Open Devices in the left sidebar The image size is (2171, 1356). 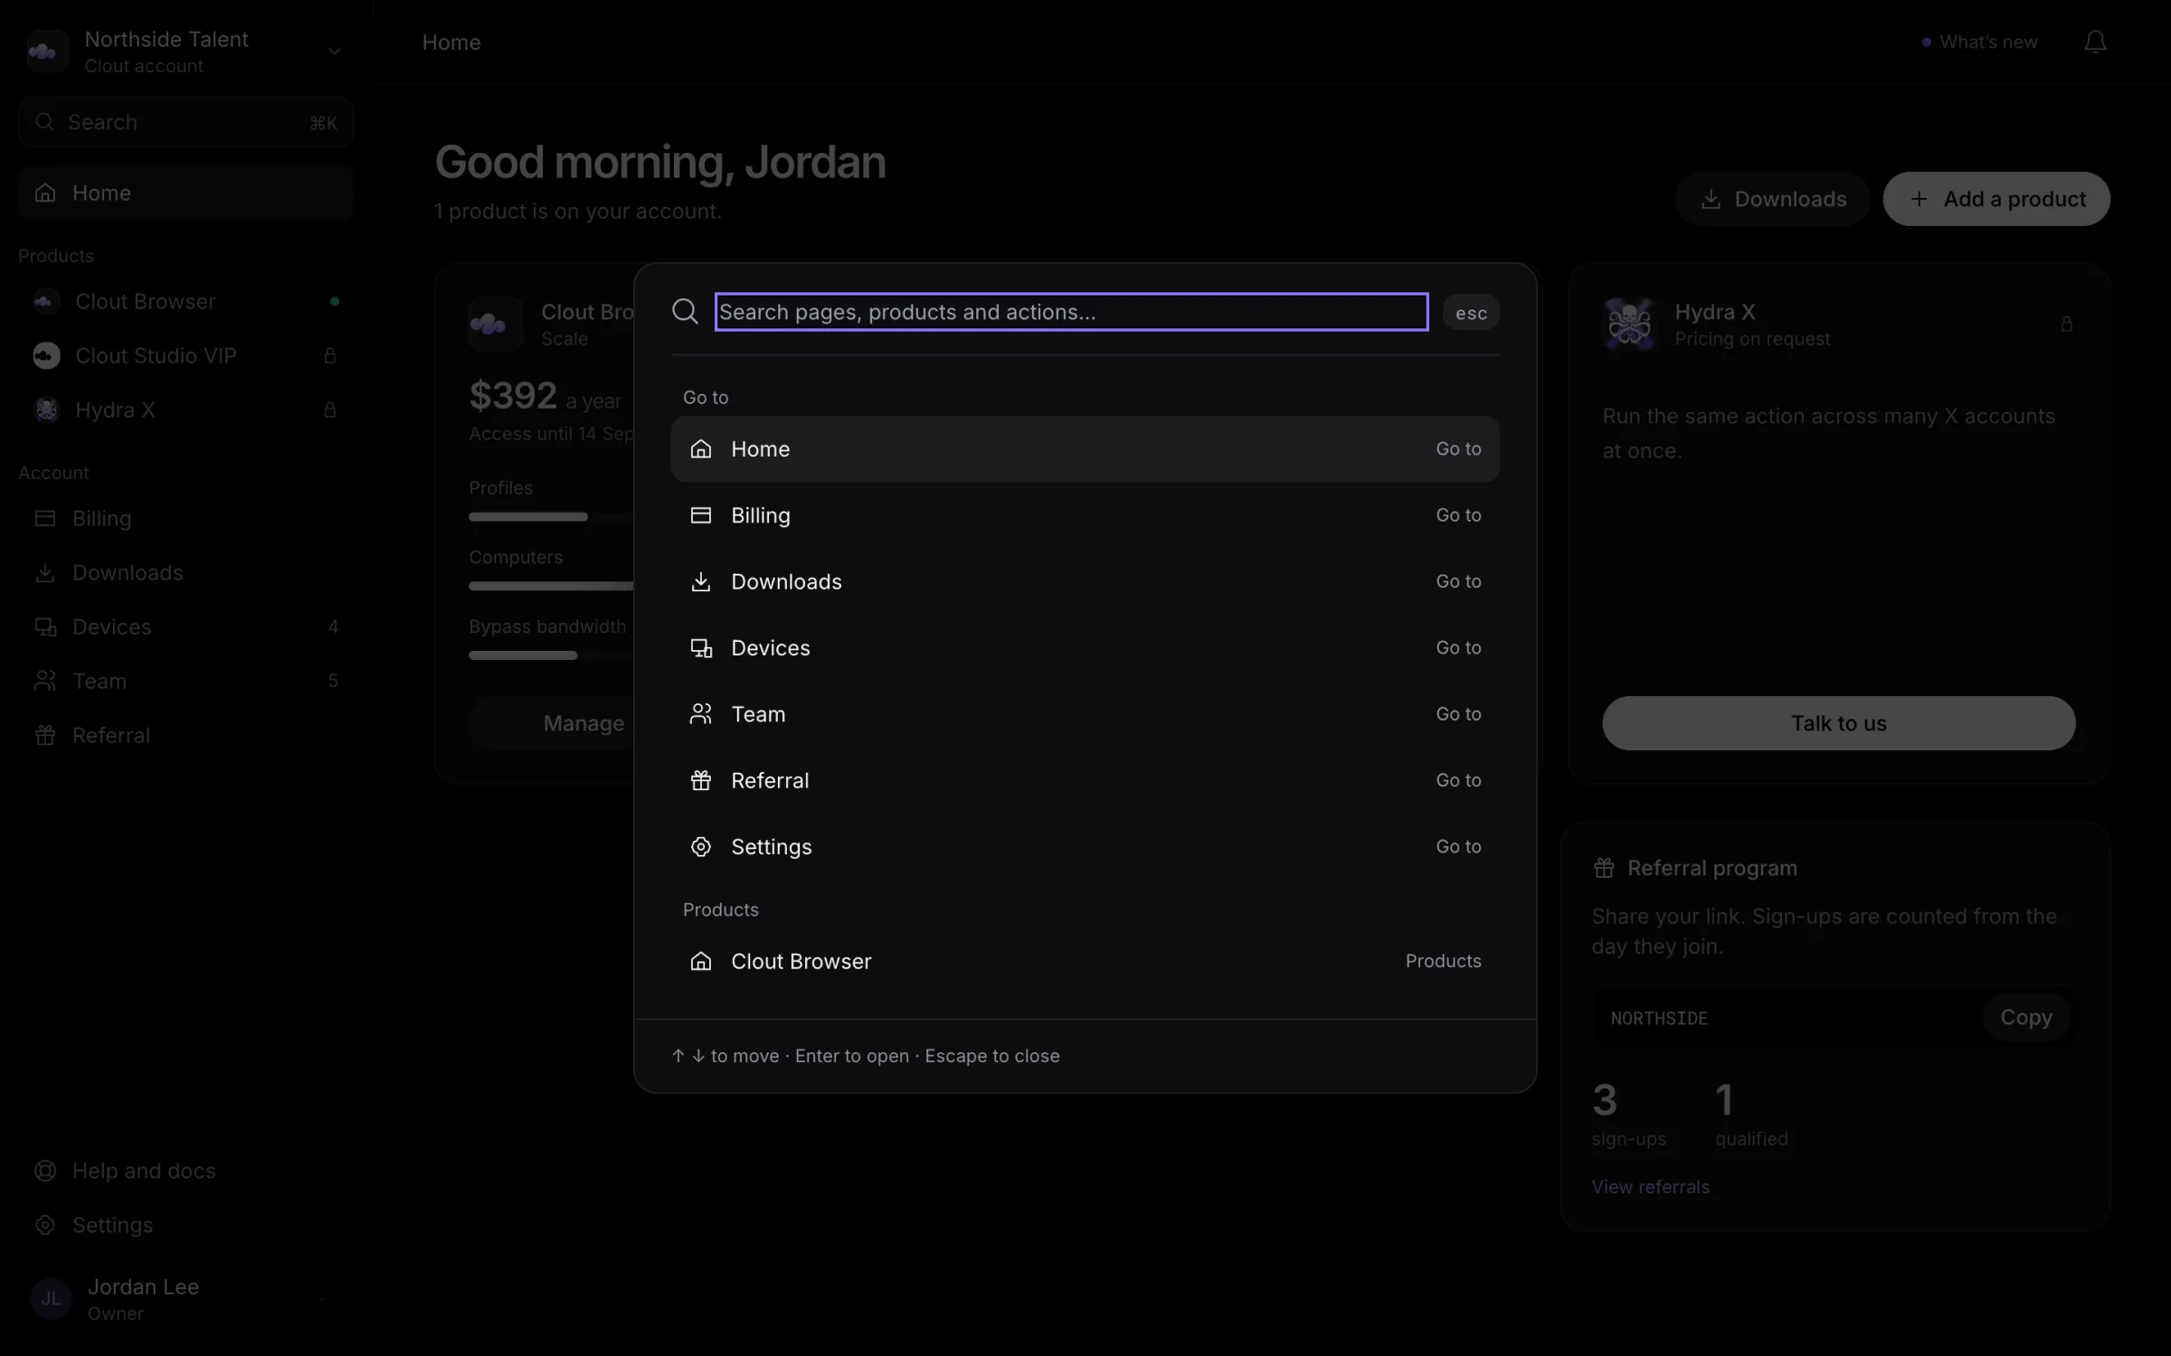(x=185, y=627)
